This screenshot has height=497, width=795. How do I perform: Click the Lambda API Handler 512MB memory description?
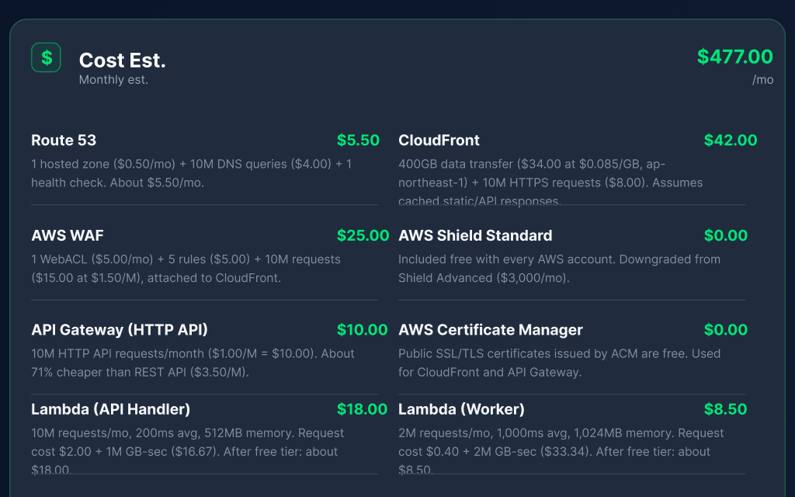point(188,451)
